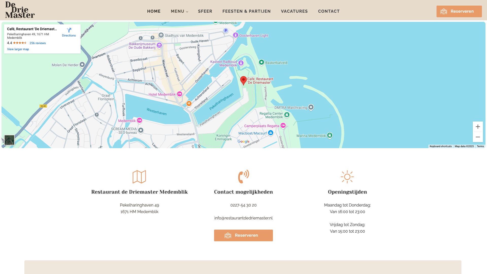Screen dimensions: 487x274
Task: Click the Marina Medemblik map marker
Action: pyautogui.click(x=329, y=135)
